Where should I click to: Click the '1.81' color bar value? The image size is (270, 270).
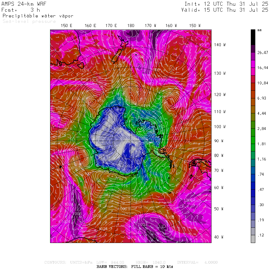tap(262, 144)
